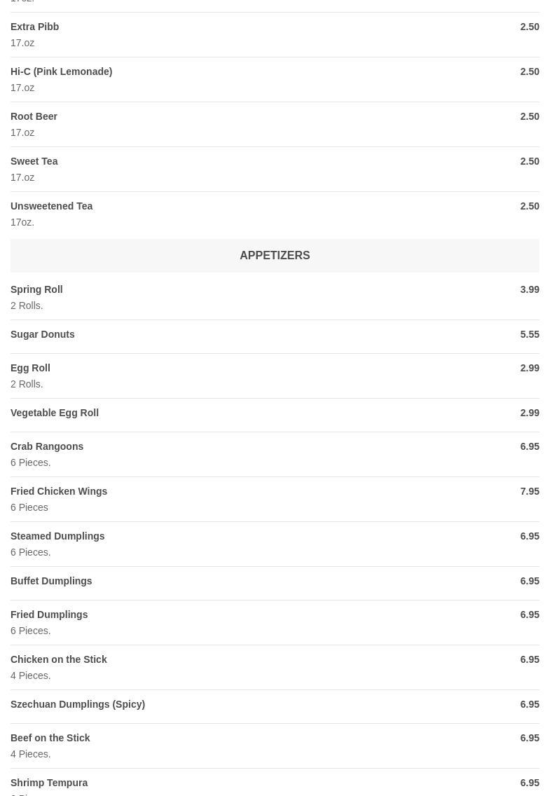Click Chicken on the Stick
The width and height of the screenshot is (550, 796).
pos(59,659)
